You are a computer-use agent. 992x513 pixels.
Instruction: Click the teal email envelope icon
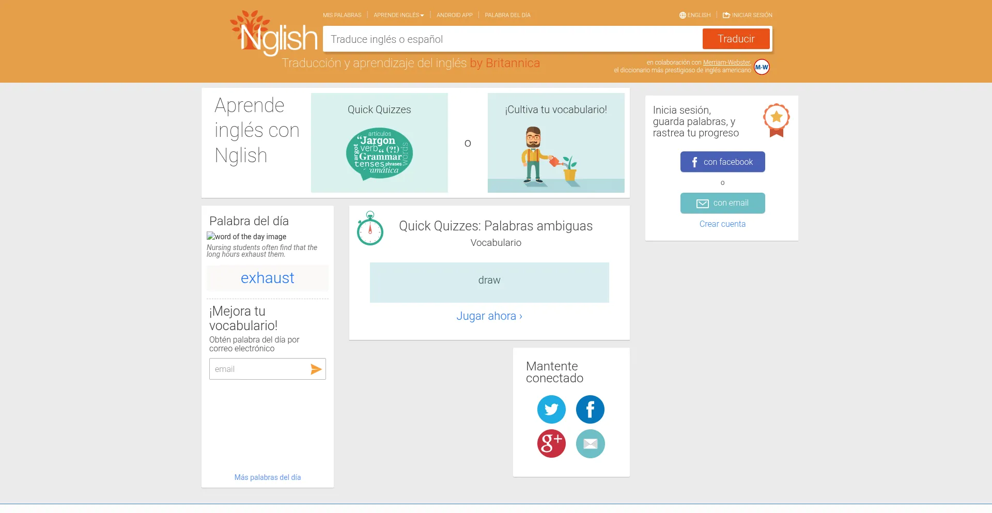(590, 443)
